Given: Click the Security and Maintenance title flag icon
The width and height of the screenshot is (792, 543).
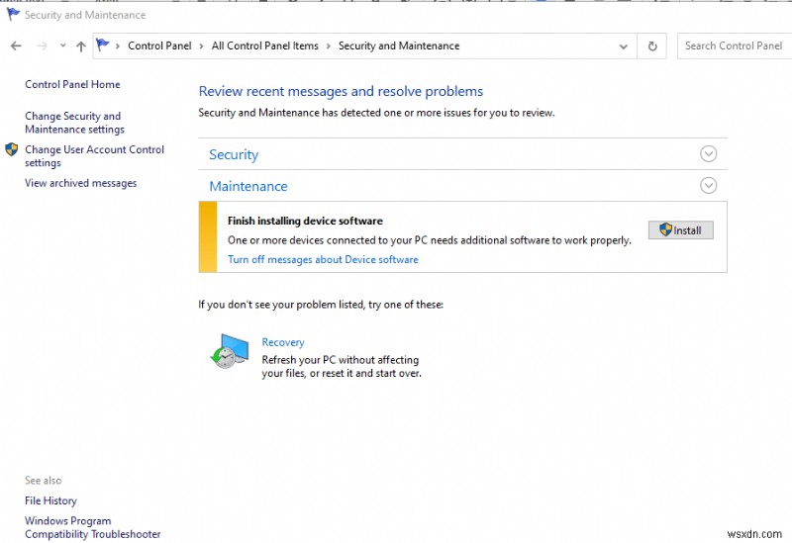Looking at the screenshot, I should pos(13,14).
